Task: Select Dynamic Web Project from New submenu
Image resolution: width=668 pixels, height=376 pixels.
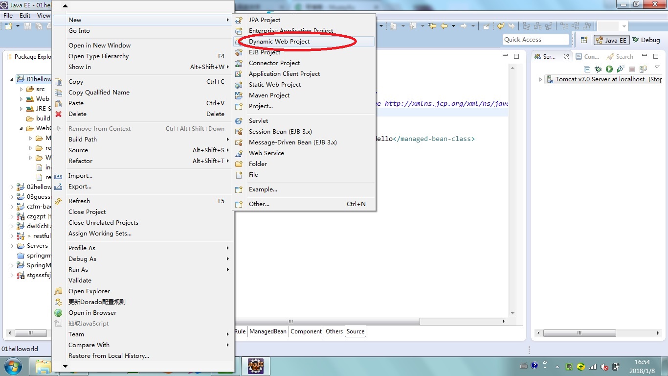Action: (x=279, y=42)
